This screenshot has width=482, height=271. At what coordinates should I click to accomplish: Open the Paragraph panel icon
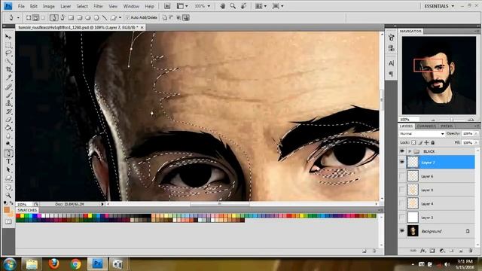pyautogui.click(x=391, y=74)
